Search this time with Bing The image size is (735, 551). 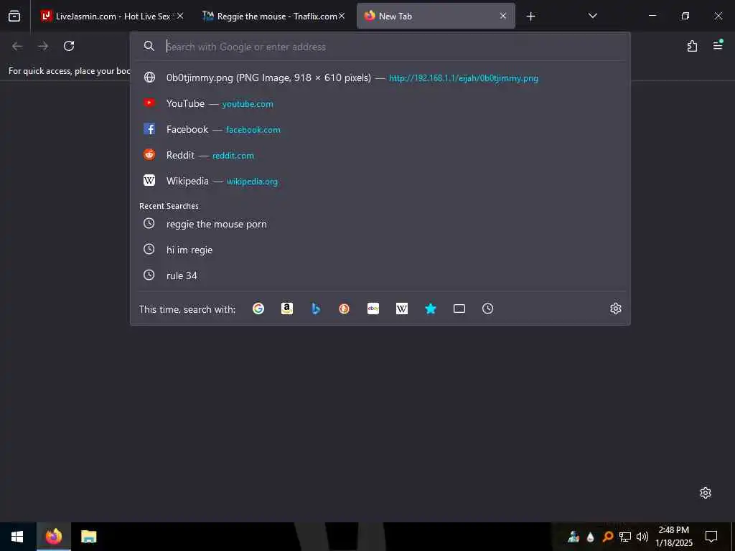[316, 309]
